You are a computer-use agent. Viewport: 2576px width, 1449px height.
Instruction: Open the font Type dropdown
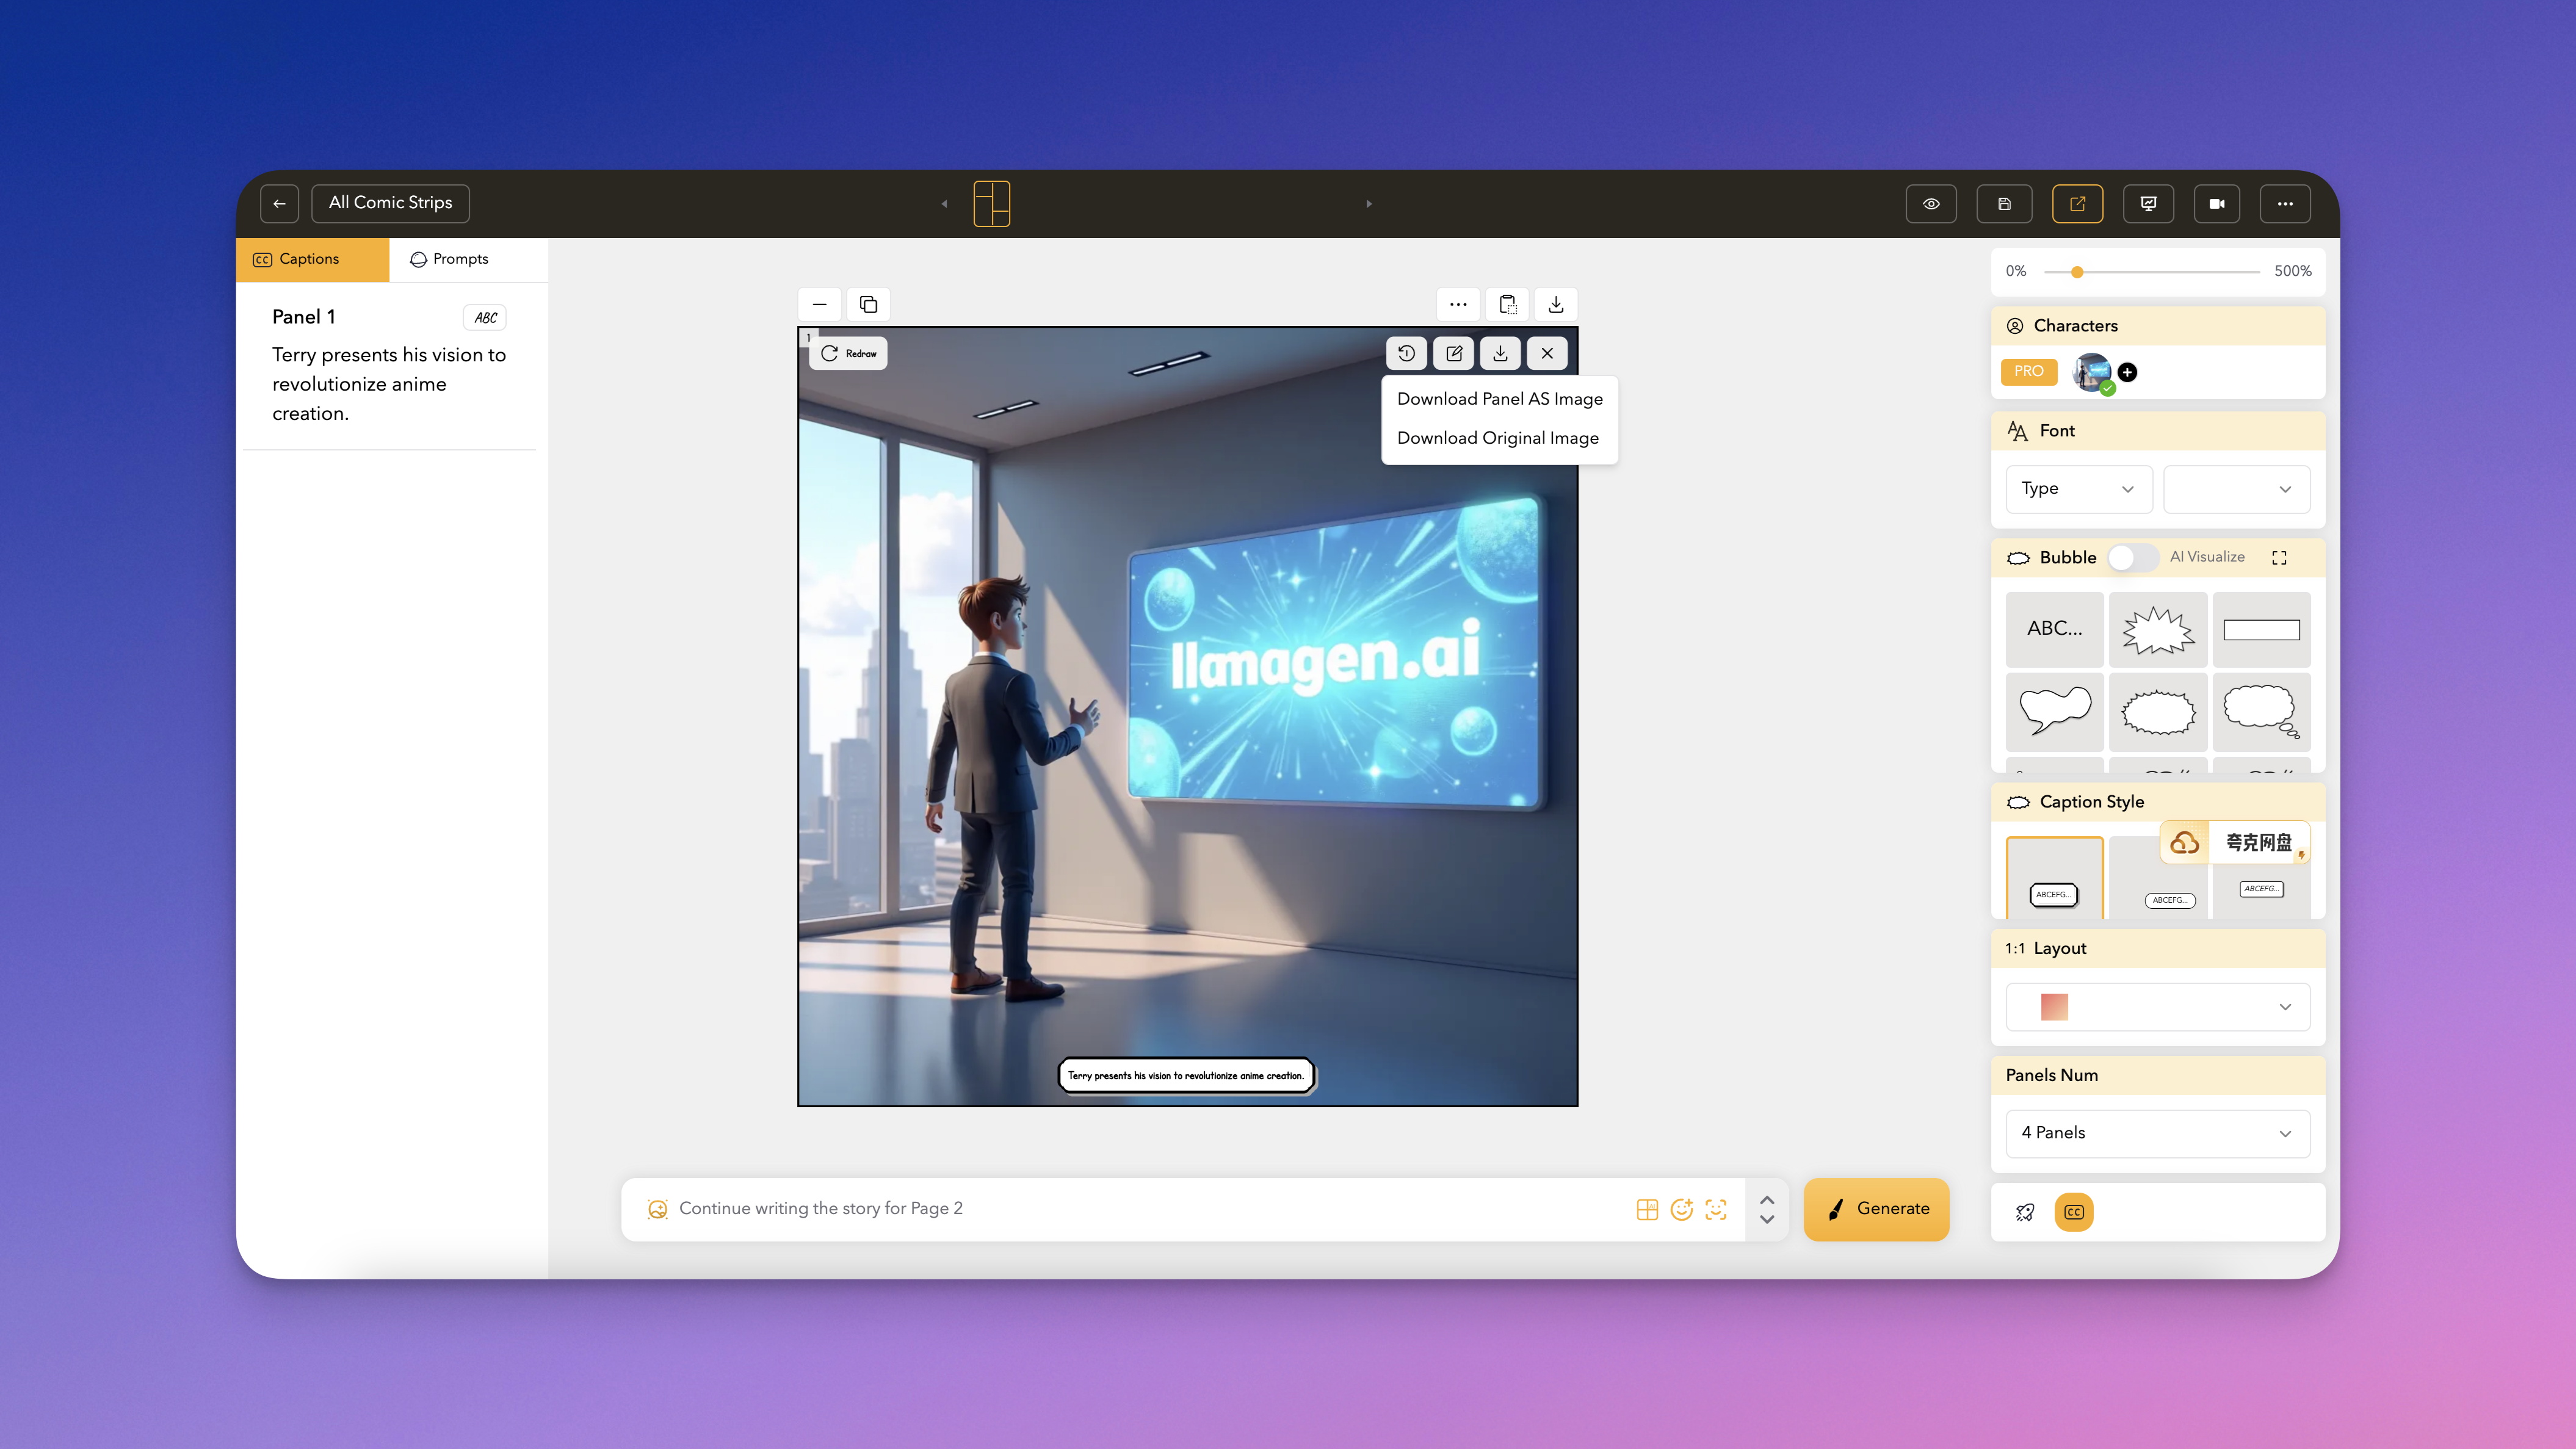coord(2078,489)
